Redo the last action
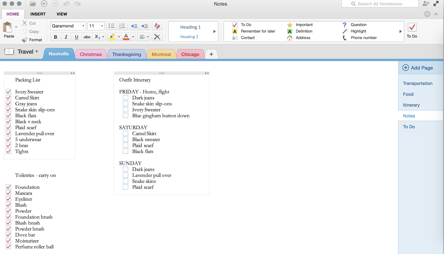 [x=77, y=4]
